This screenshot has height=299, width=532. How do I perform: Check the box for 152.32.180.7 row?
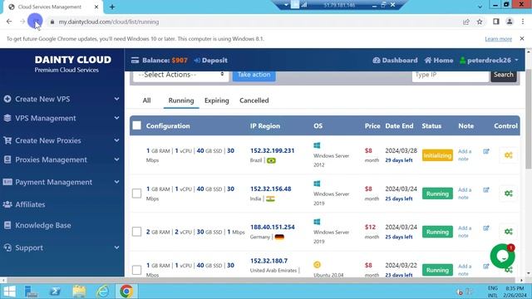point(136,270)
